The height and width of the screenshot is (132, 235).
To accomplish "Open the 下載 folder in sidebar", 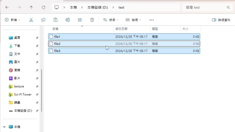I will 17,46.
